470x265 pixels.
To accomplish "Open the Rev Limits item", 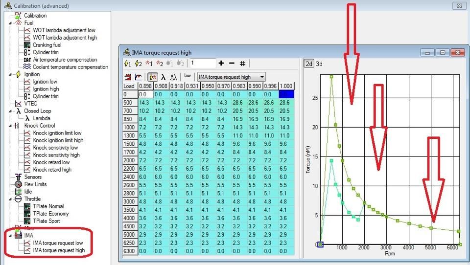I will [36, 184].
